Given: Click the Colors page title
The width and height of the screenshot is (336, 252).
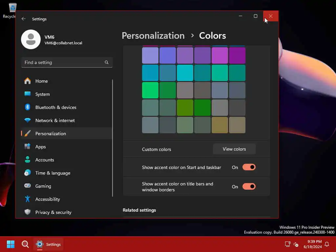Looking at the screenshot, I should (x=212, y=35).
